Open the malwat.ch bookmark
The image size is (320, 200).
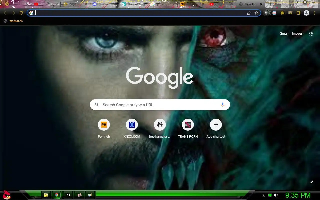pyautogui.click(x=13, y=21)
